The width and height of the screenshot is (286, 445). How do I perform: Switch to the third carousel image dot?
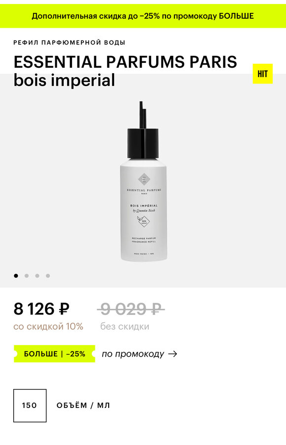[37, 275]
